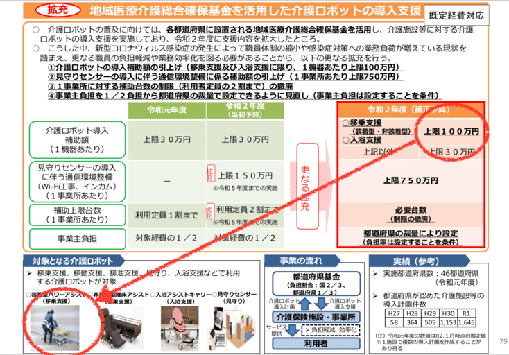
Task: Click the 令和2年度（補正予算） header
Action: click(x=411, y=110)
